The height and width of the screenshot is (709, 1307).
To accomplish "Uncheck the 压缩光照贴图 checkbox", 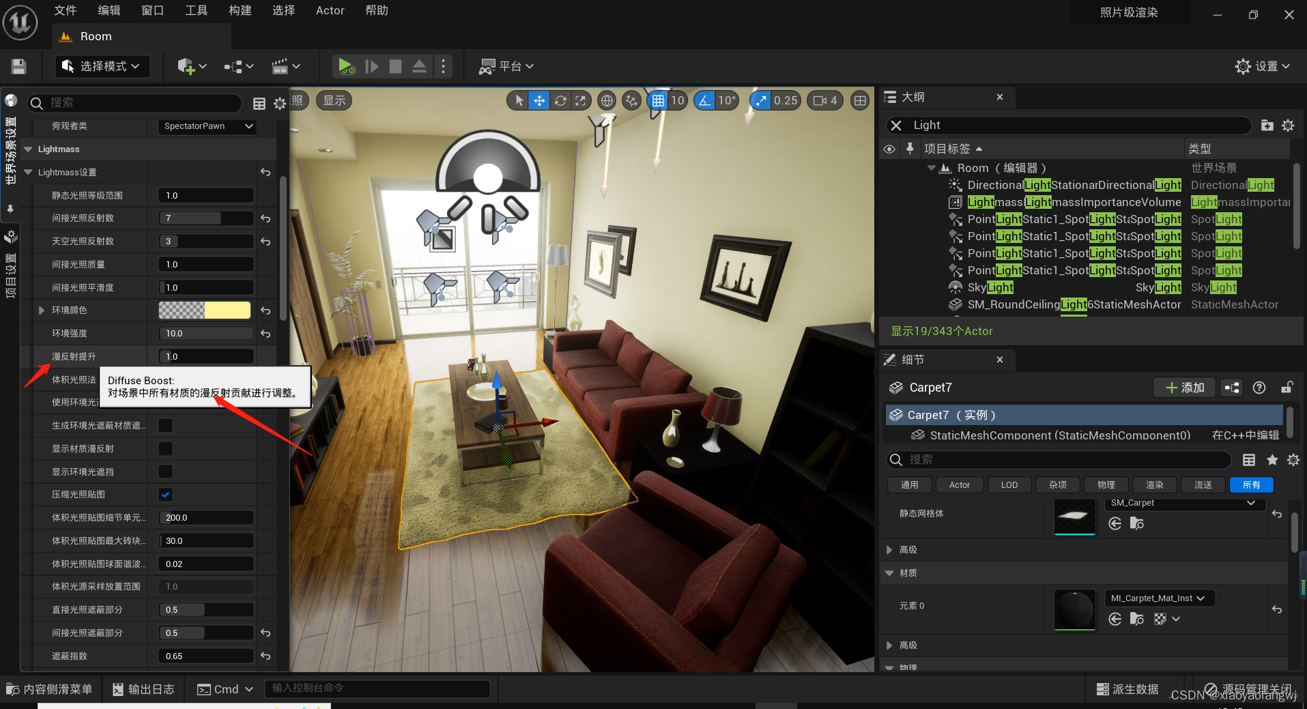I will (x=165, y=495).
